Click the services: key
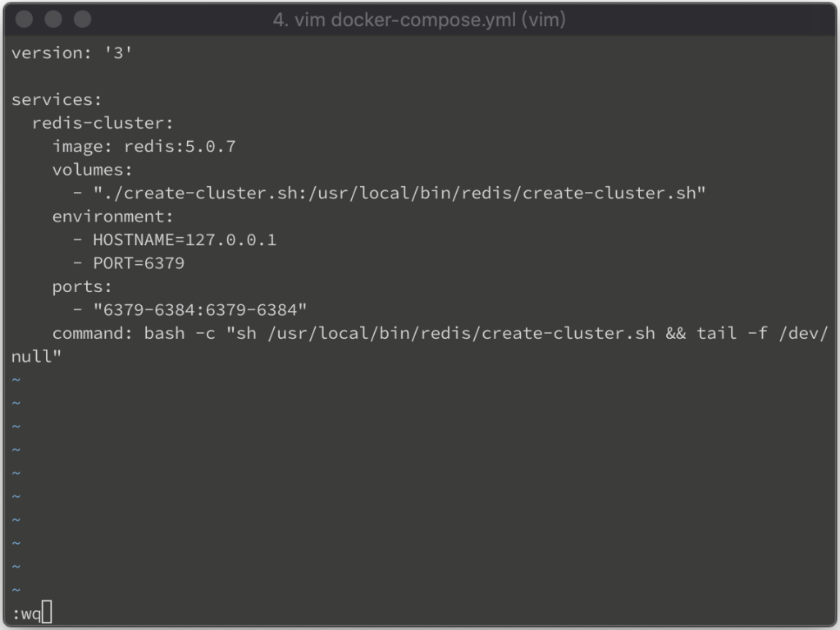Screen dimensions: 840x630 click(57, 100)
